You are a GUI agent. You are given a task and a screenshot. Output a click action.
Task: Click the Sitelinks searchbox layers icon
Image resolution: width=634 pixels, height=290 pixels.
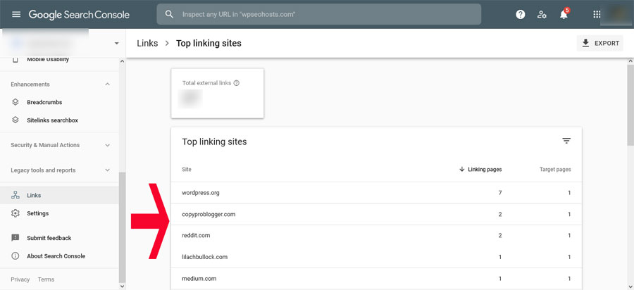pyautogui.click(x=15, y=120)
